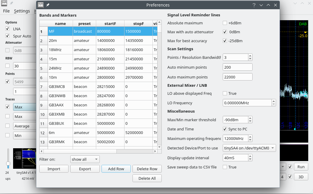Enable Save sweep data to CSV file

click(x=225, y=167)
